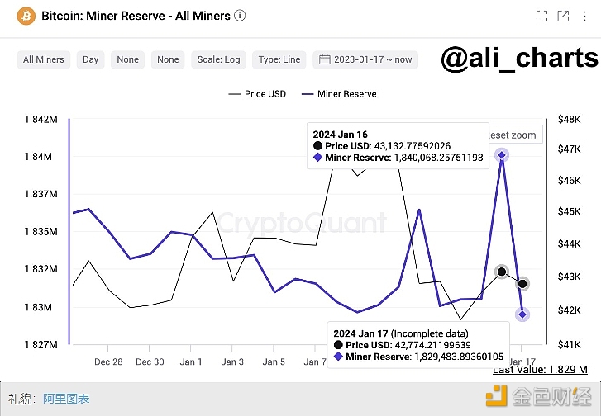The width and height of the screenshot is (601, 416).
Task: Click the Dec 30 x-axis label
Action: click(150, 362)
